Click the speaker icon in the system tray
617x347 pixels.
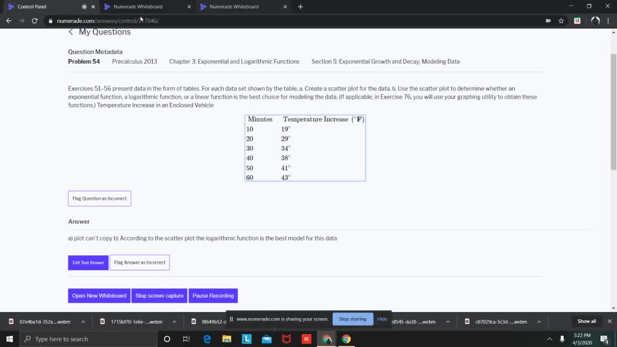(x=562, y=339)
